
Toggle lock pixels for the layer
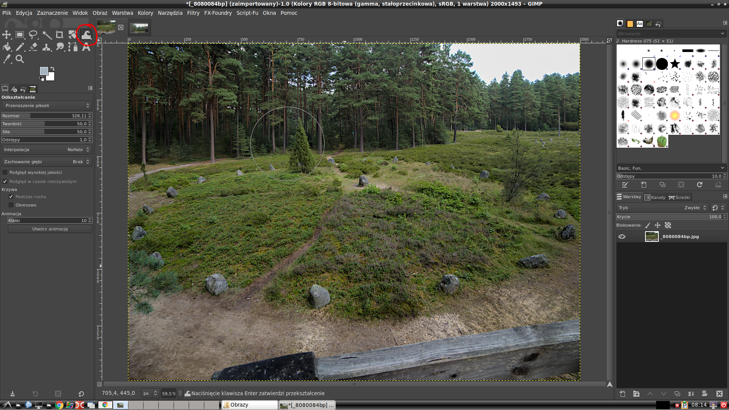click(648, 225)
